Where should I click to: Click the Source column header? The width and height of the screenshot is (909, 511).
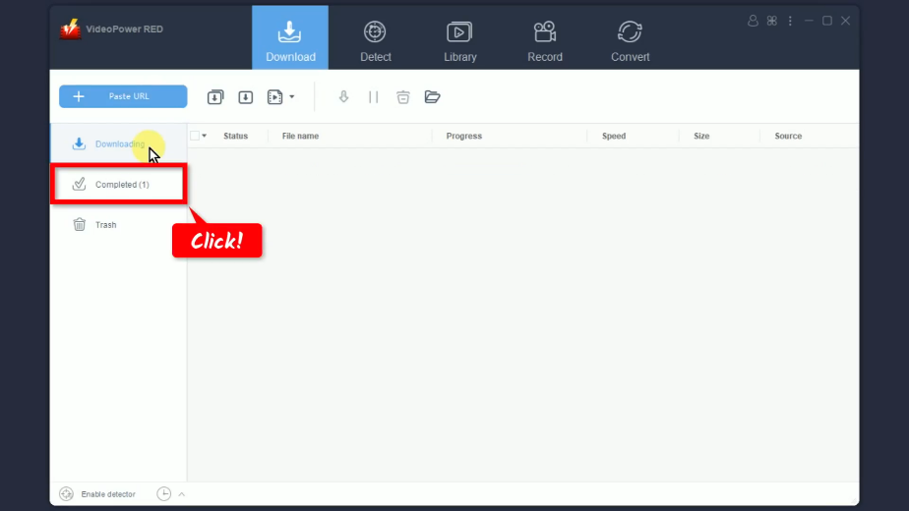click(788, 137)
